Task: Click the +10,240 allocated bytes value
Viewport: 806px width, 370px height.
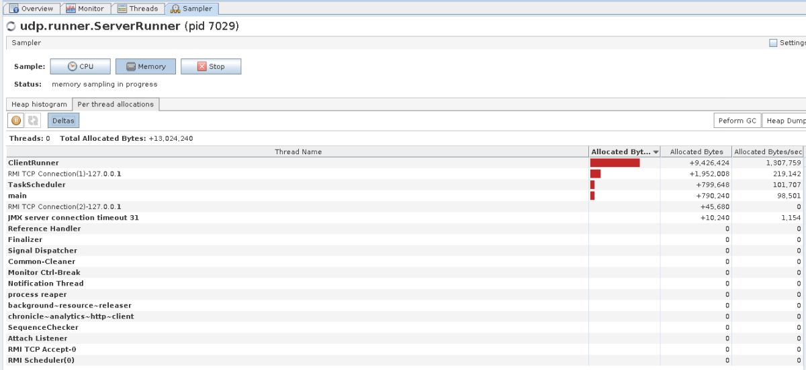Action: click(x=715, y=218)
